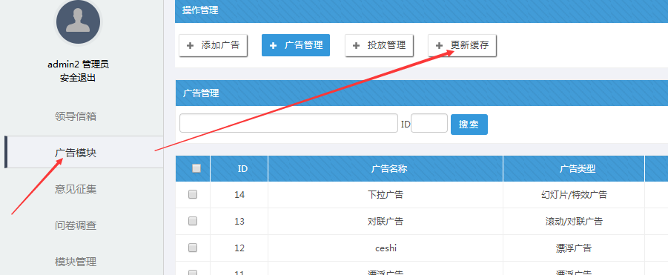Click plus icon on 投放管理 button
Image resolution: width=668 pixels, height=275 pixels.
(x=356, y=45)
